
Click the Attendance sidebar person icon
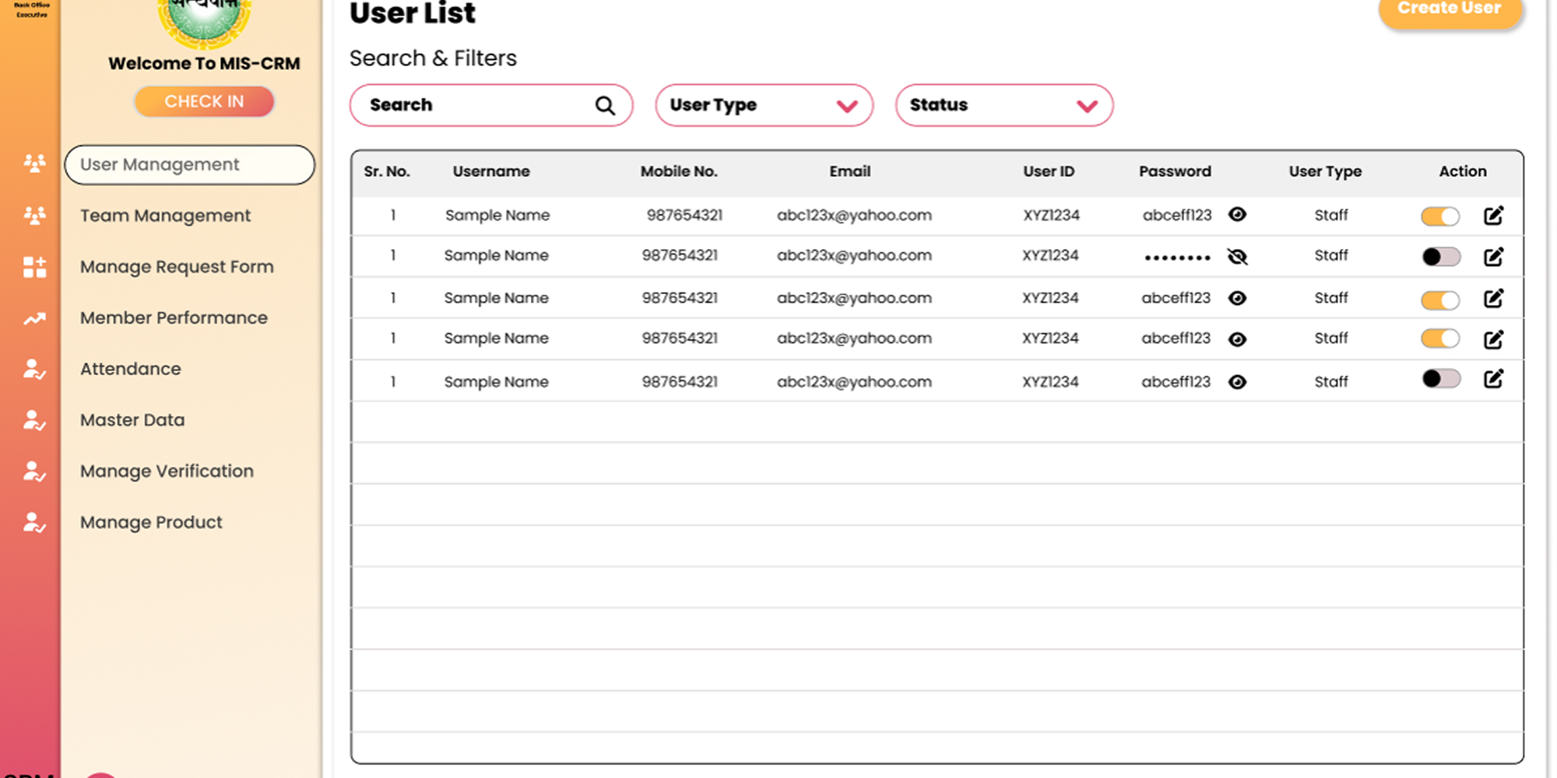point(34,370)
